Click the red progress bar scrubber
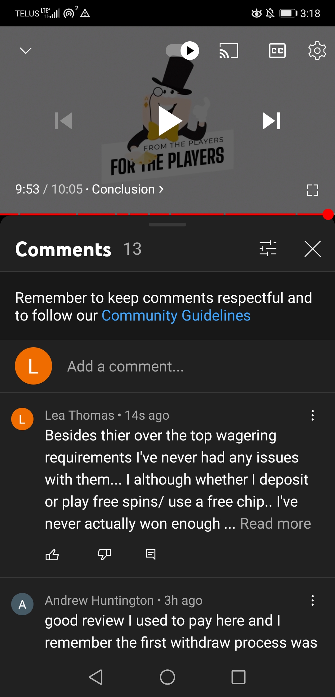The image size is (335, 697). [x=328, y=214]
